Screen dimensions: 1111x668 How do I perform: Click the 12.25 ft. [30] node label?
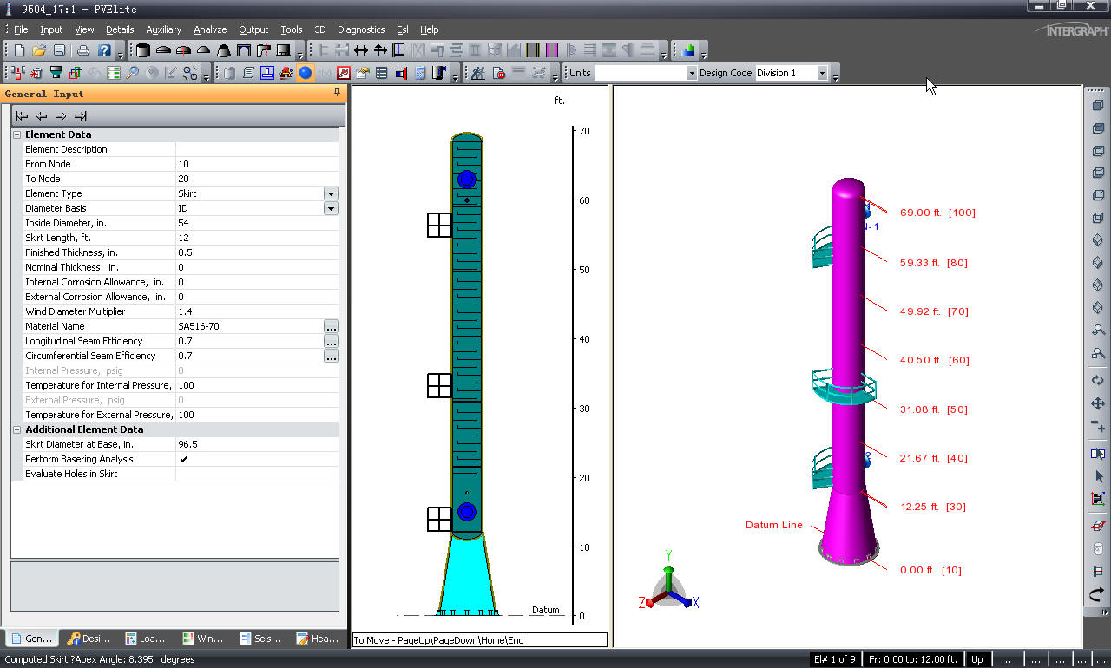[x=933, y=507]
